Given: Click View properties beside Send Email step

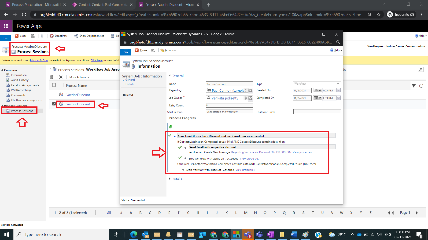Looking at the screenshot, I should 302,152.
